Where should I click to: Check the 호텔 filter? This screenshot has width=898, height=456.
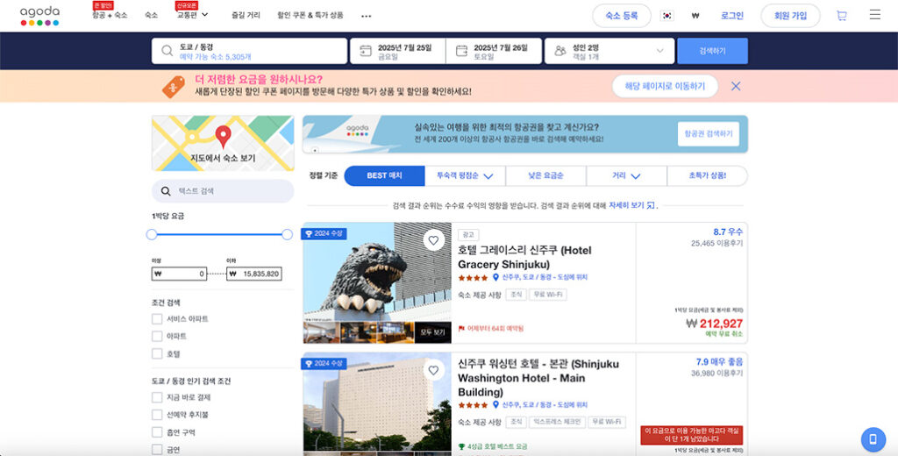pos(157,354)
